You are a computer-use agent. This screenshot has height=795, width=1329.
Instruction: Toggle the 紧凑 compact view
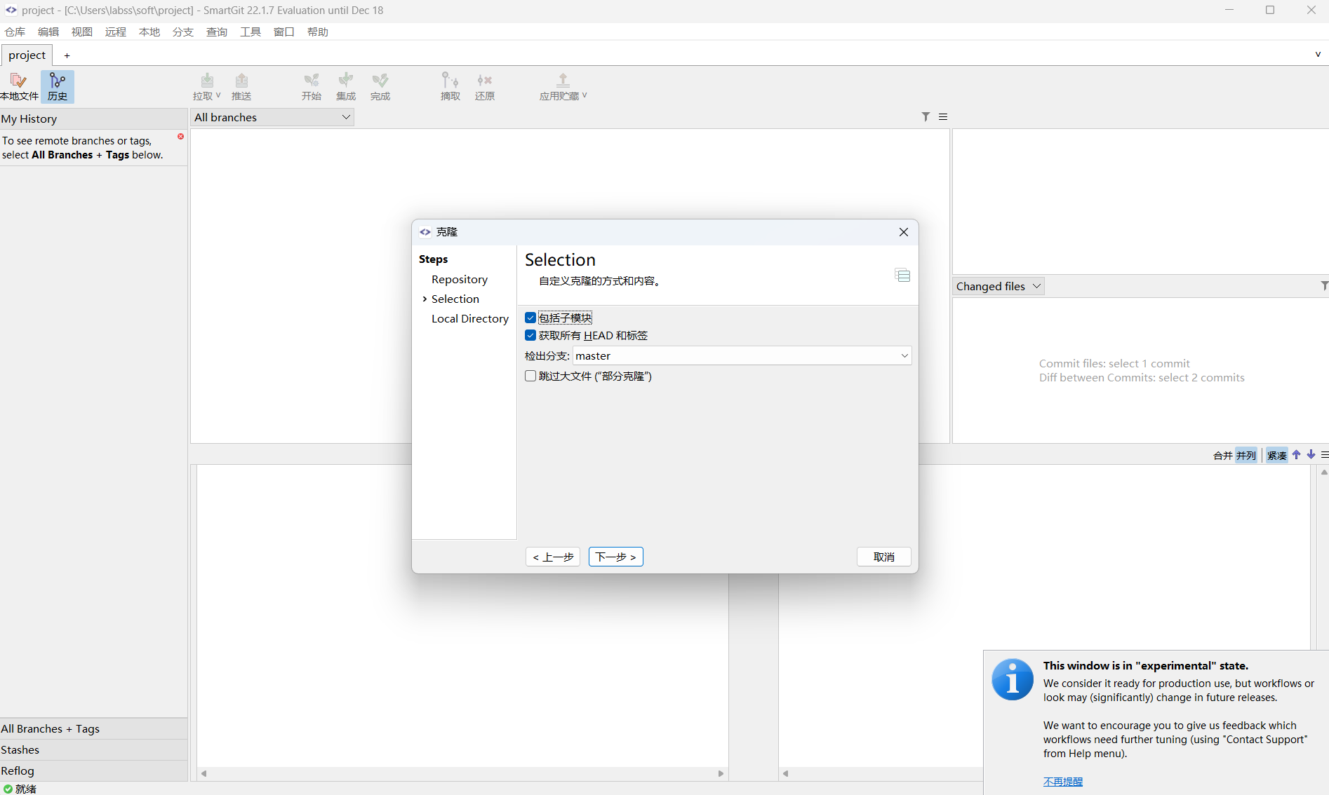(x=1277, y=456)
